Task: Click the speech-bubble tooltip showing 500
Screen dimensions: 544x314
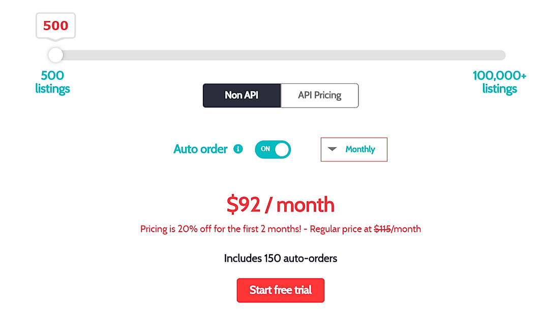Action: 55,25
